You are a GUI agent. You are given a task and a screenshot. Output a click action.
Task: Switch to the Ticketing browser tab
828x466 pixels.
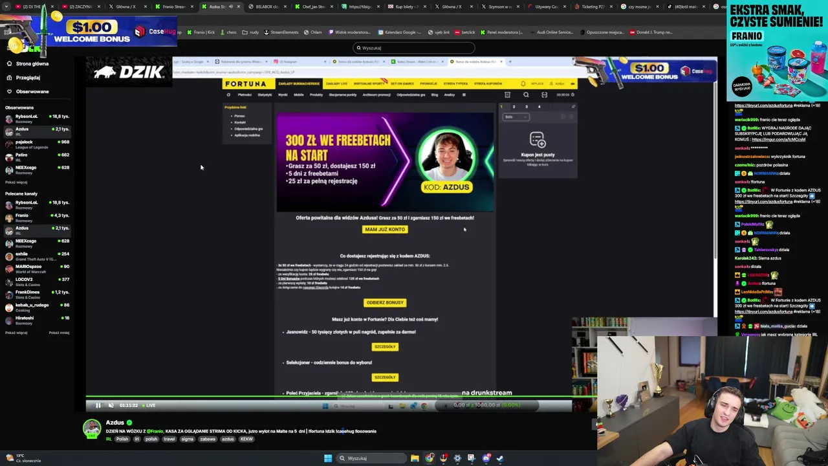[593, 6]
